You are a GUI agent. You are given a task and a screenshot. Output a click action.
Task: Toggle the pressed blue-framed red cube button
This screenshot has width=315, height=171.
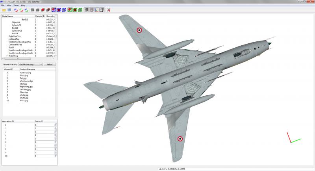pos(54,10)
